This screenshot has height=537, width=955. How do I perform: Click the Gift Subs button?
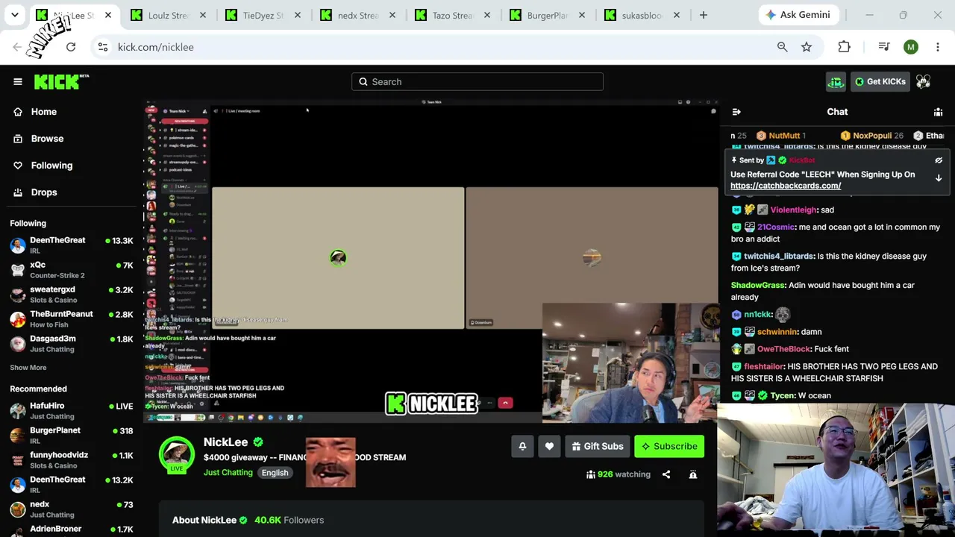[597, 447]
